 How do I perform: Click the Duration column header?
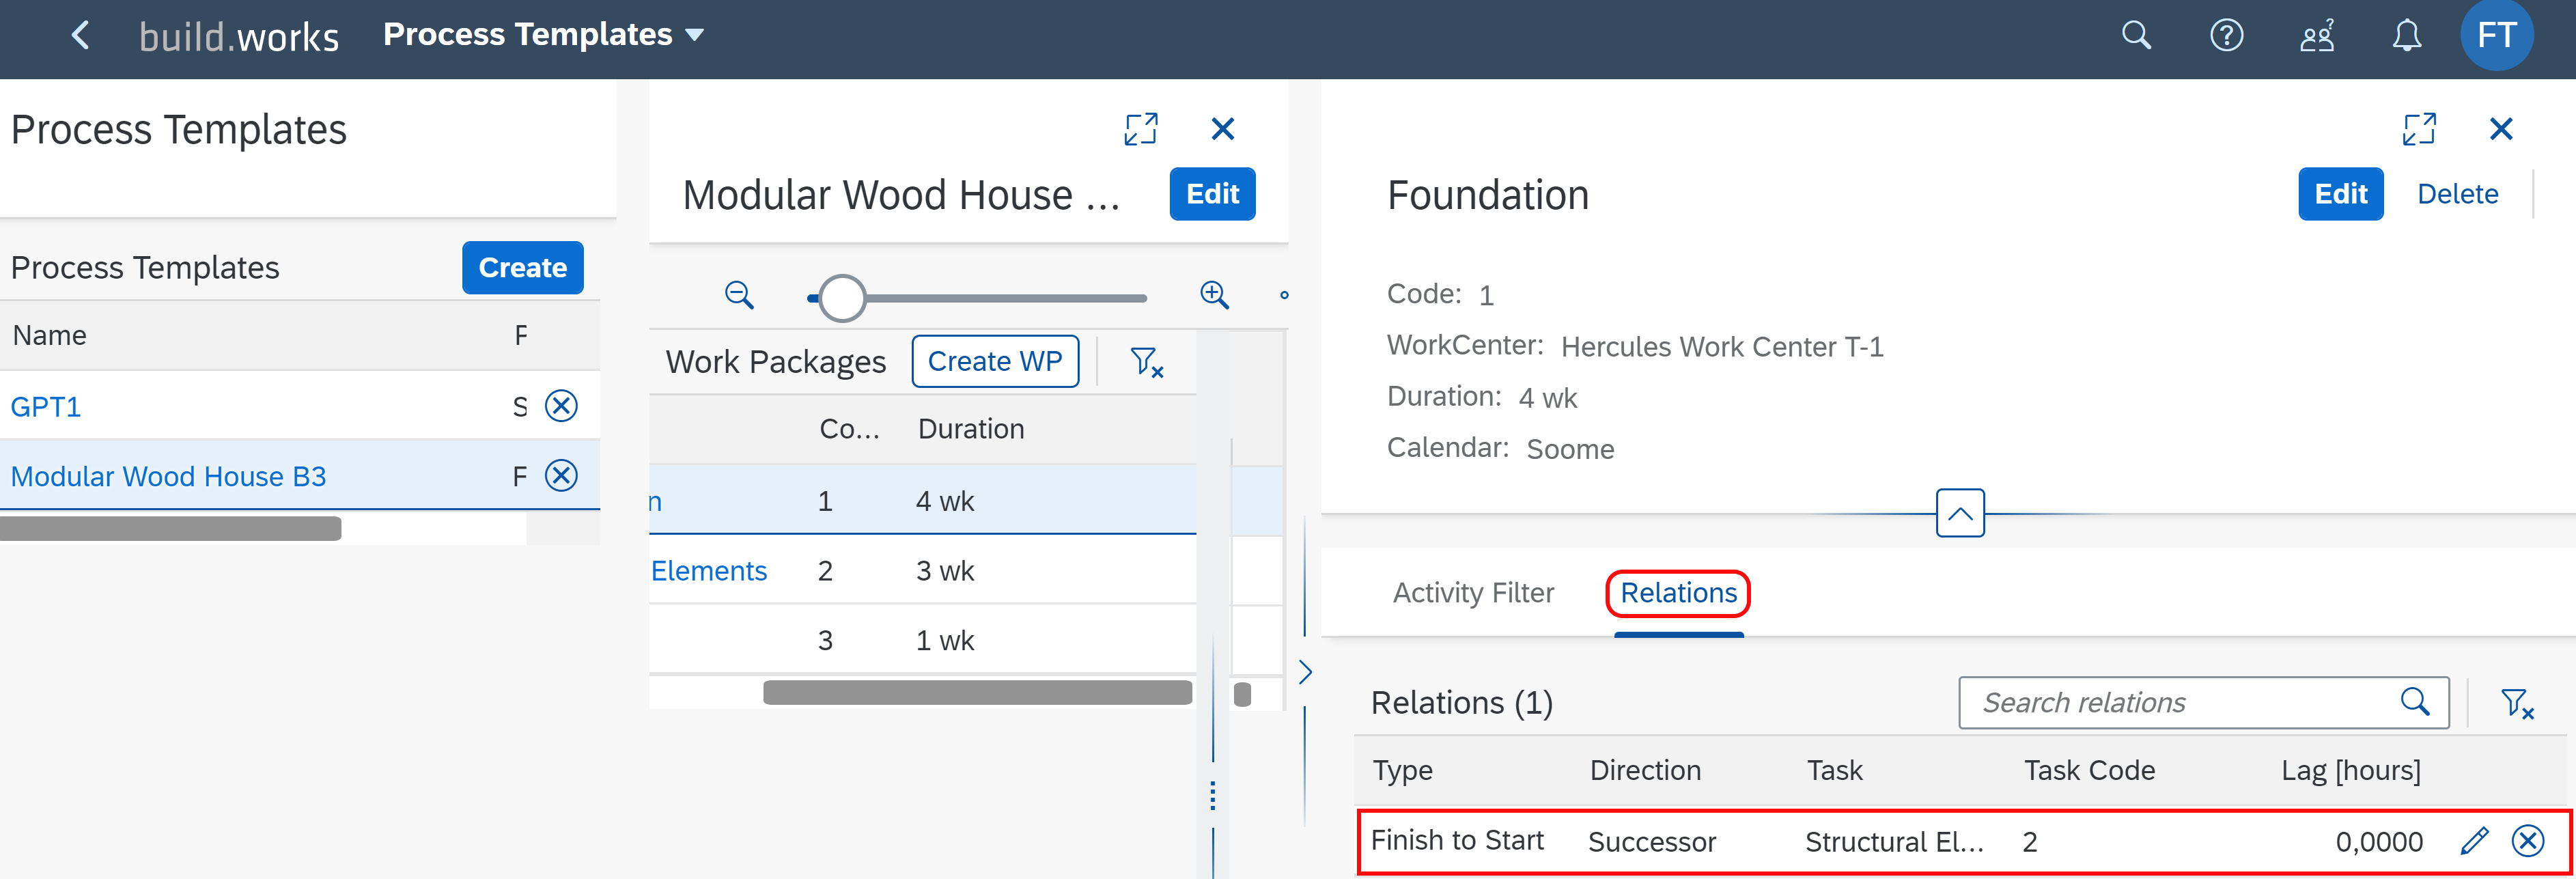(971, 429)
